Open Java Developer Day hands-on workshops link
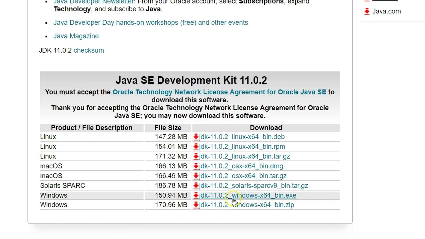Image resolution: width=425 pixels, height=239 pixels. click(151, 22)
